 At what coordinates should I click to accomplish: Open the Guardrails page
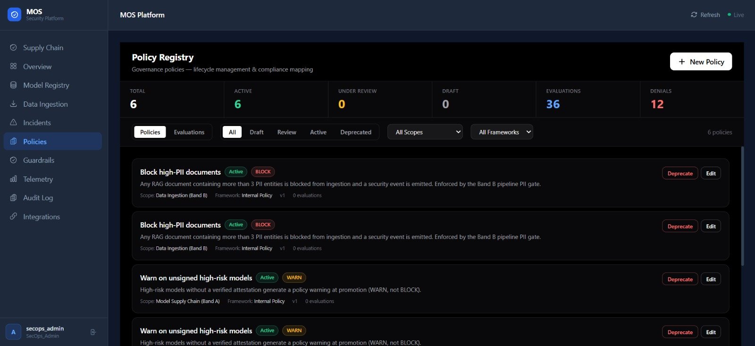[x=52, y=160]
